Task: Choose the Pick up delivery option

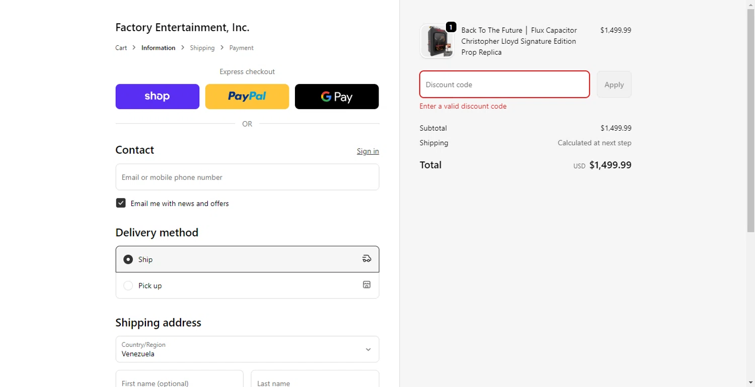Action: pos(247,285)
